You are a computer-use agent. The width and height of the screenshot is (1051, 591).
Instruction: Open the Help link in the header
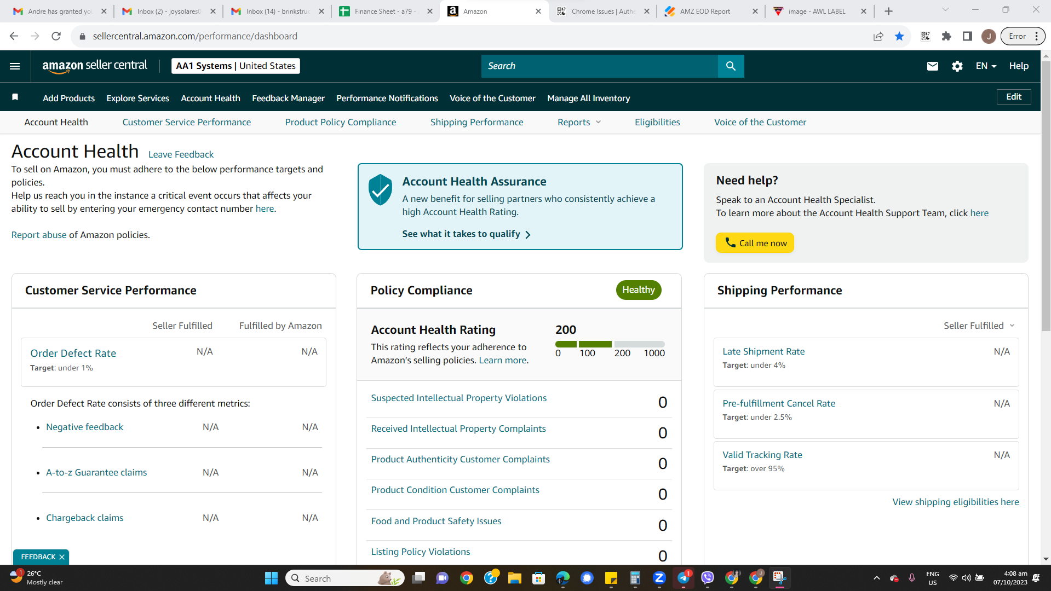click(x=1019, y=66)
